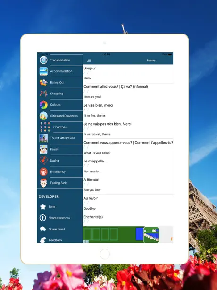Choose Shopping menu label
This screenshot has height=290, width=217.
coord(57,94)
